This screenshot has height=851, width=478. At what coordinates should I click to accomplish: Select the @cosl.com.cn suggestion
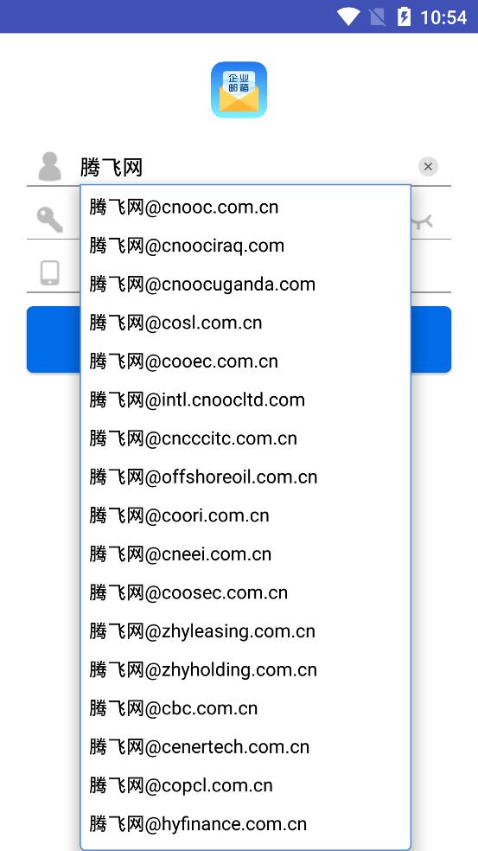(x=245, y=323)
